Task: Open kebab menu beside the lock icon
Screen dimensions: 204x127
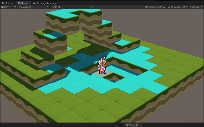Action: point(121,125)
